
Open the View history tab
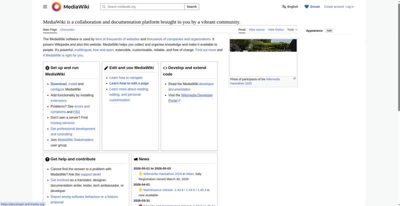[x=275, y=29]
